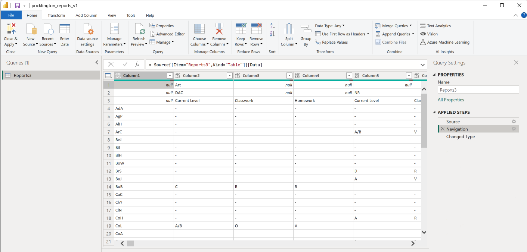The height and width of the screenshot is (252, 527).
Task: Open Manage query dropdown
Action: (162, 42)
